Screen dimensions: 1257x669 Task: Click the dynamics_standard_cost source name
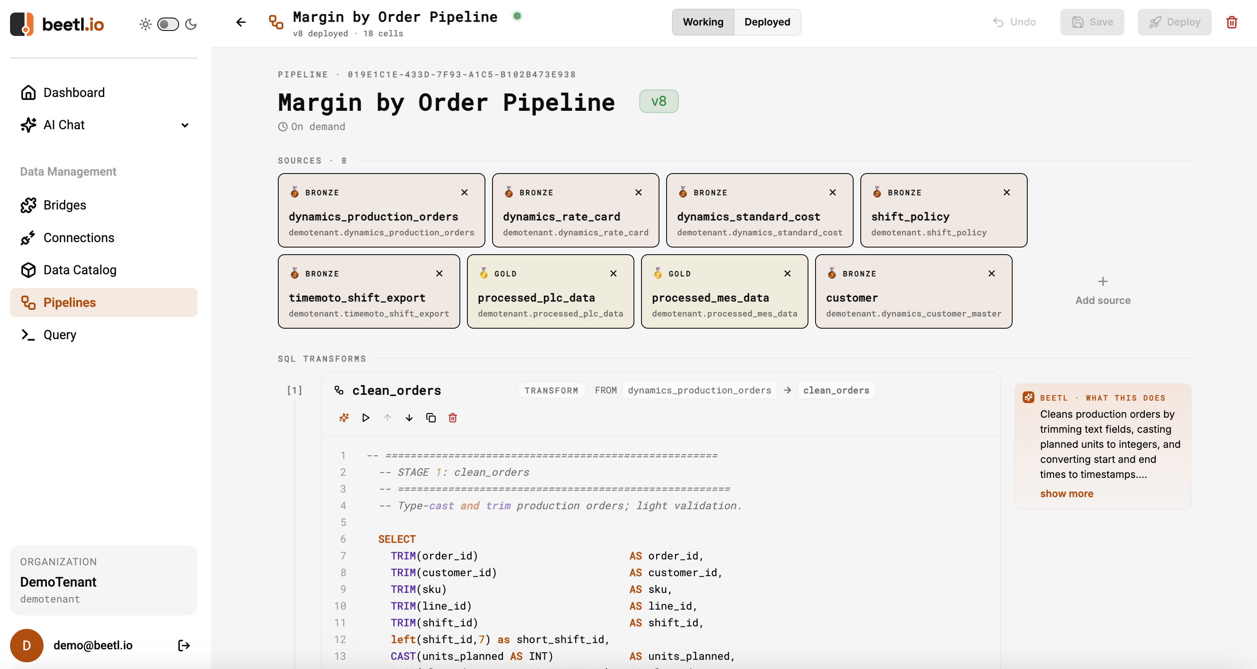tap(749, 217)
